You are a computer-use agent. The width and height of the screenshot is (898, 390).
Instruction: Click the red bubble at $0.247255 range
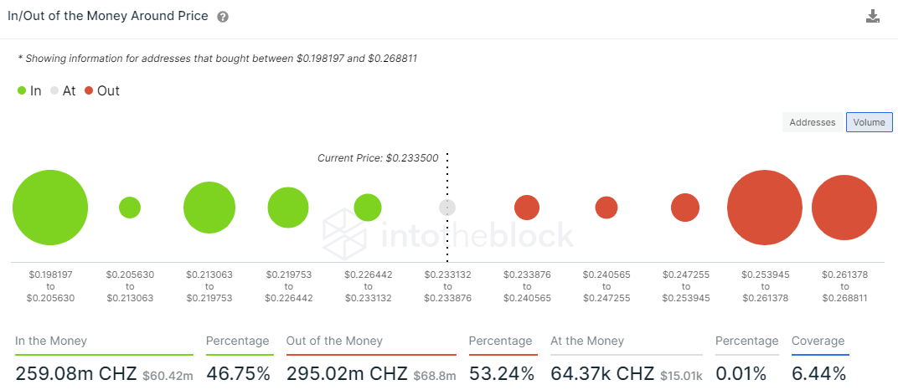[685, 208]
